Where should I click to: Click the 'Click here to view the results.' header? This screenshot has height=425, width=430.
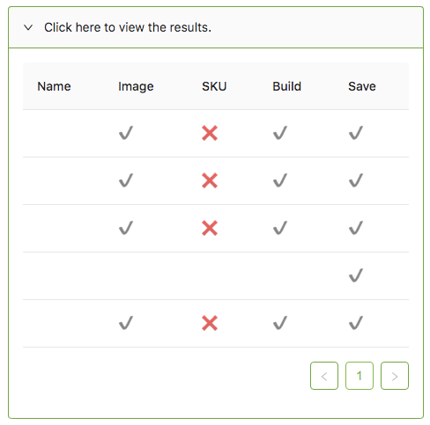click(x=216, y=27)
